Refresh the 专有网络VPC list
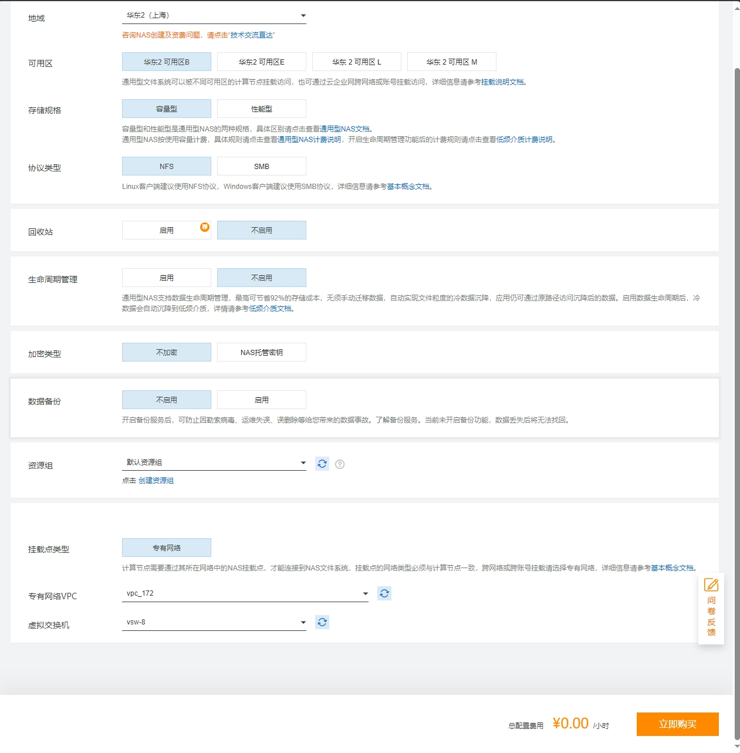This screenshot has width=740, height=753. 384,593
